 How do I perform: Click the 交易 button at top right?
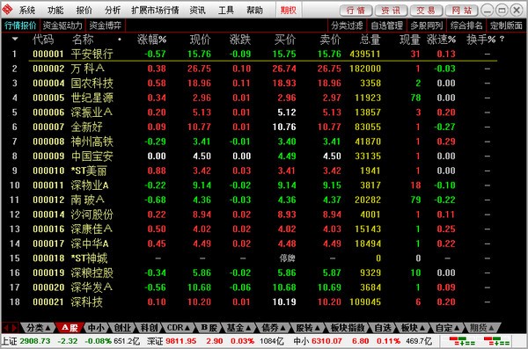[x=426, y=11]
